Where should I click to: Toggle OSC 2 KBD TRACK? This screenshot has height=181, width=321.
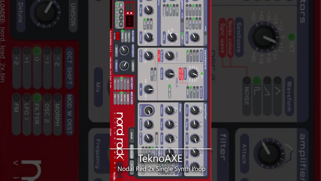(170, 92)
